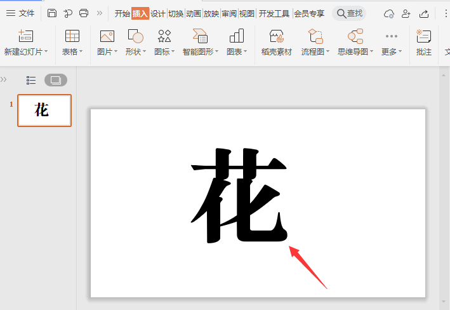The width and height of the screenshot is (450, 310).
Task: Click the 图表 chart icon
Action: pos(237,36)
